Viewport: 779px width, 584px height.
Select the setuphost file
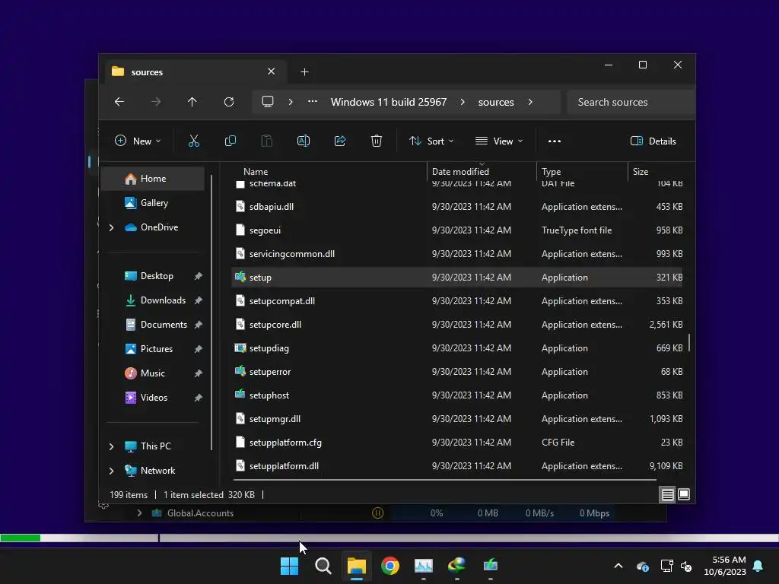tap(457, 395)
